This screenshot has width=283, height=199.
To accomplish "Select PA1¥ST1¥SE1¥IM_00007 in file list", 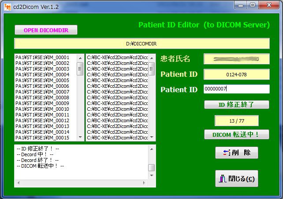I will click(x=42, y=92).
